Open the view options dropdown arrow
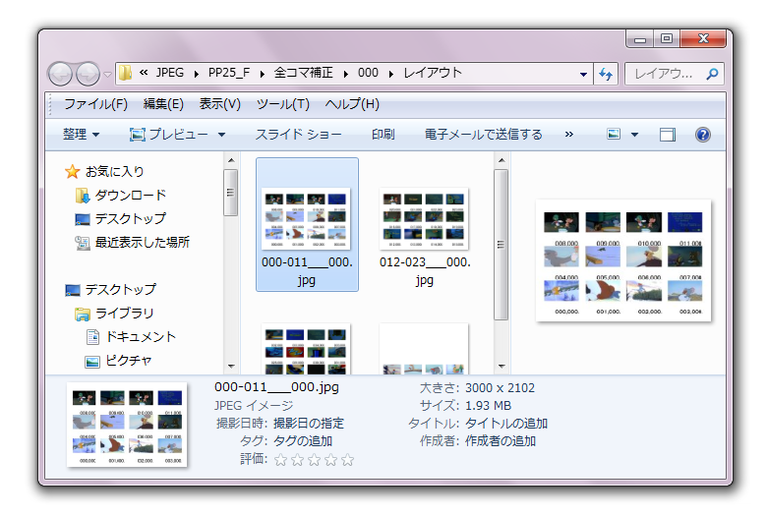This screenshot has width=767, height=516. (x=634, y=135)
